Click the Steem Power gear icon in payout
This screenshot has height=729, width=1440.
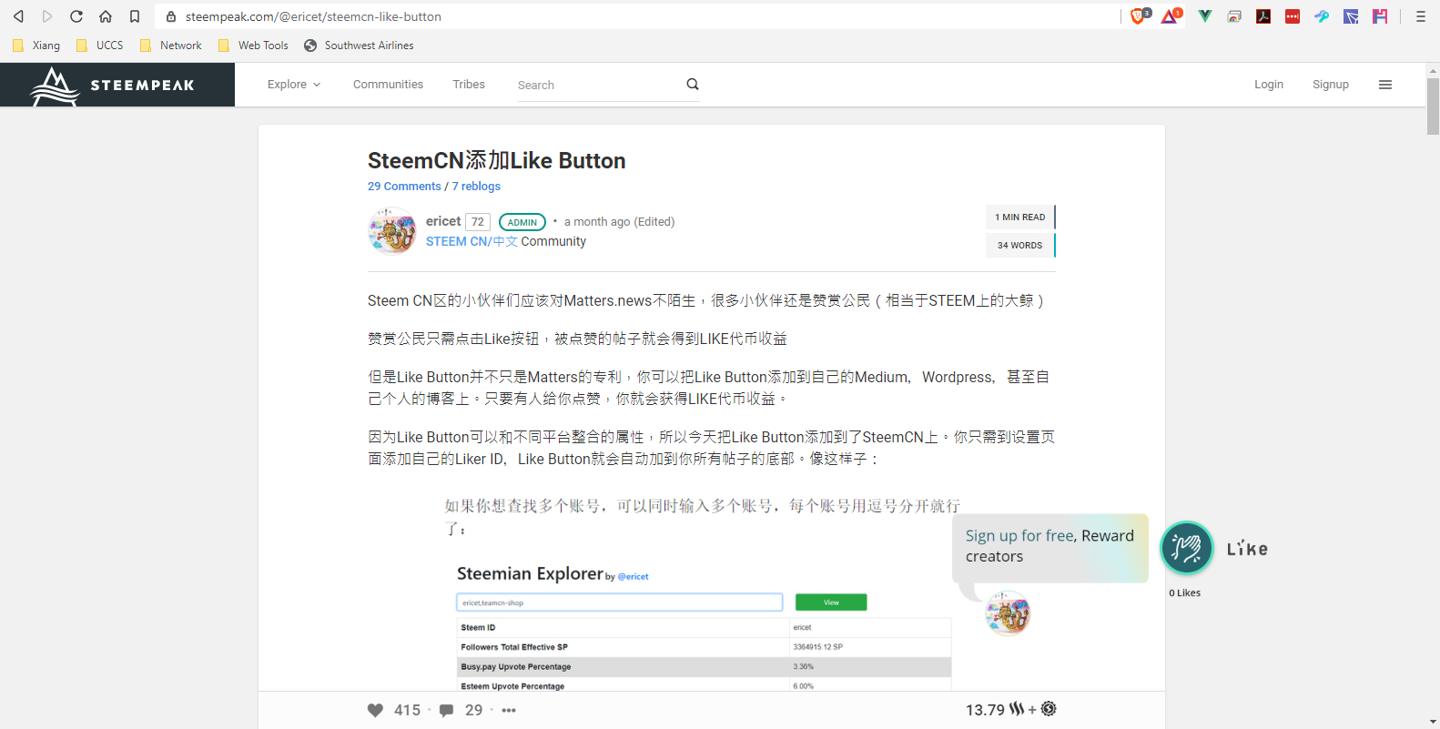coord(1049,709)
